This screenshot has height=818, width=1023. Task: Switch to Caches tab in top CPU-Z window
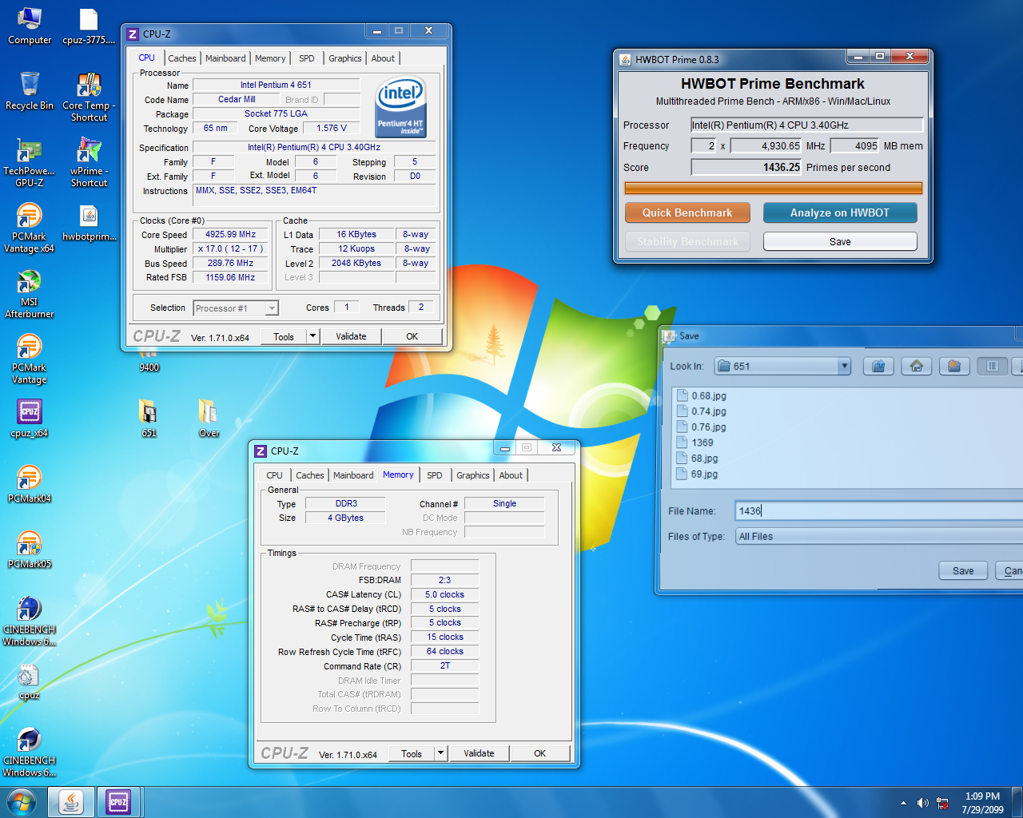[x=182, y=58]
